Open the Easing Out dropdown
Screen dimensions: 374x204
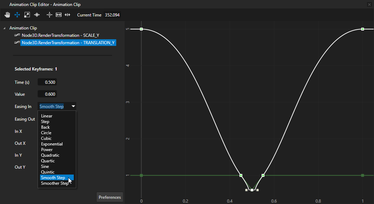pos(56,119)
